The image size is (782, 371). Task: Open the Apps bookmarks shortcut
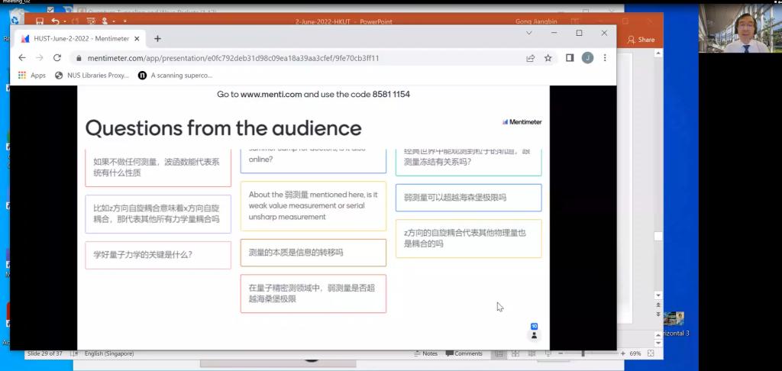[32, 76]
